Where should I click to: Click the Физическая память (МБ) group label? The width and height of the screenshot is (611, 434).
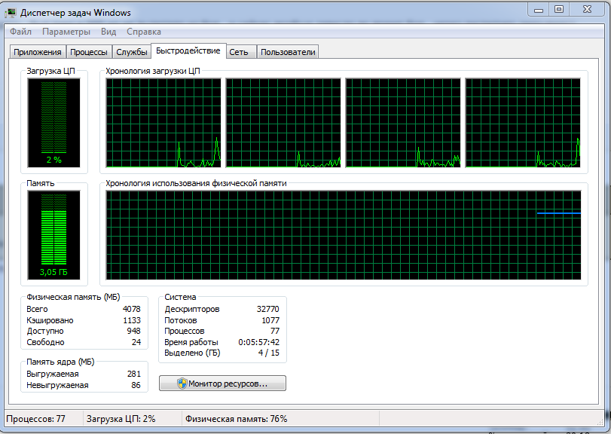73,297
